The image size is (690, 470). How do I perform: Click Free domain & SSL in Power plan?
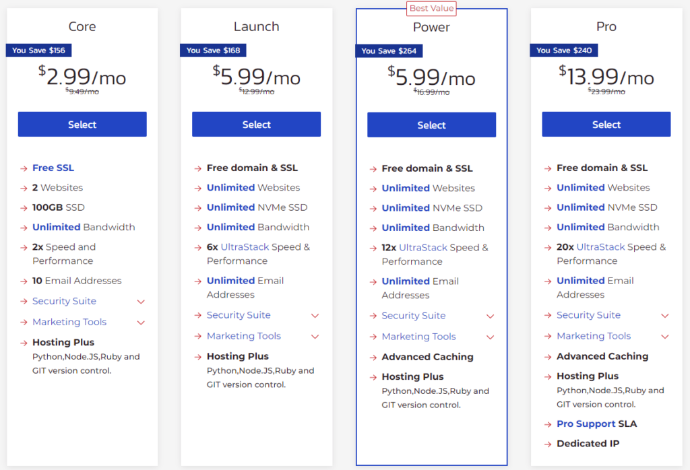coord(427,168)
